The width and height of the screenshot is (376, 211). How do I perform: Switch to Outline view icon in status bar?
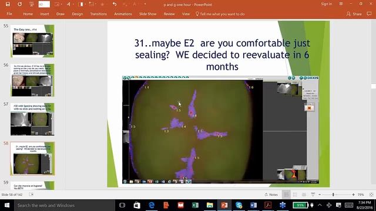[295, 195]
